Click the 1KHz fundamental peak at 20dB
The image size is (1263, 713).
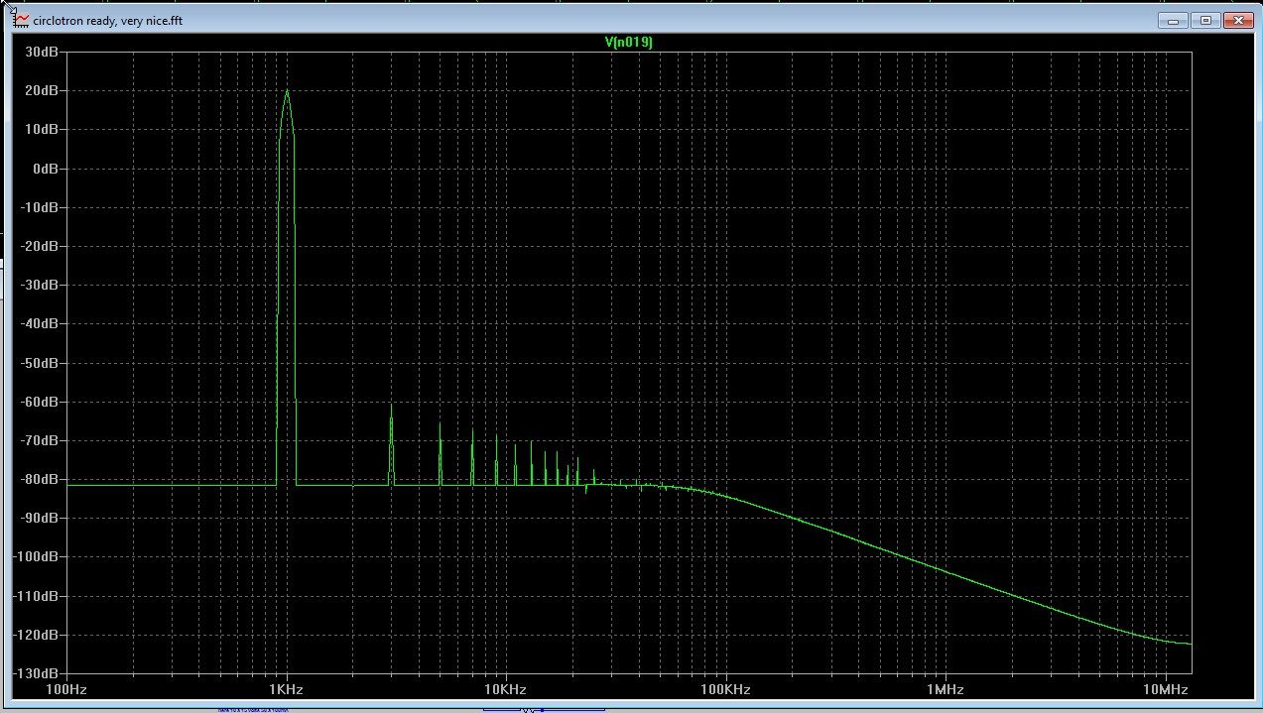tap(287, 91)
